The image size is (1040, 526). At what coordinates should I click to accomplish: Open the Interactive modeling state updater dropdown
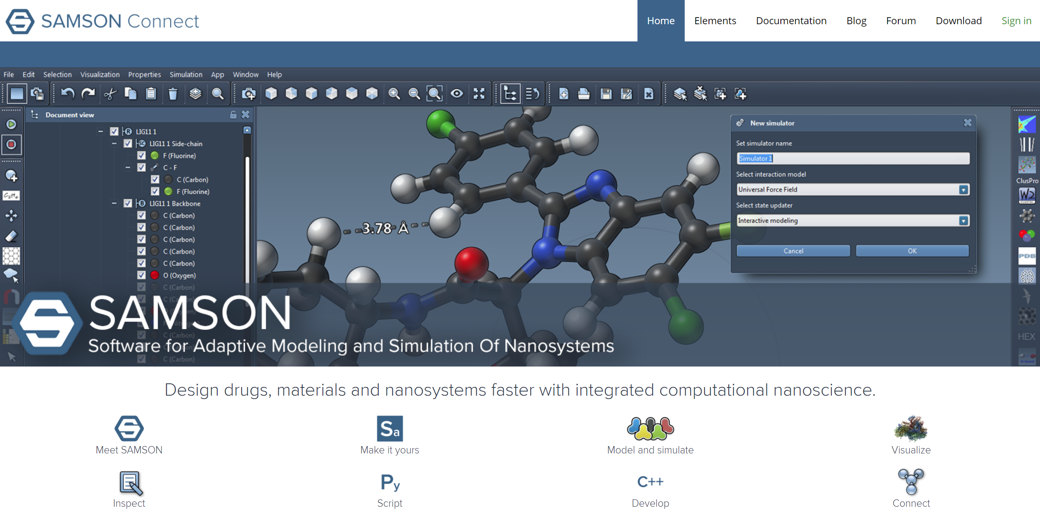963,221
